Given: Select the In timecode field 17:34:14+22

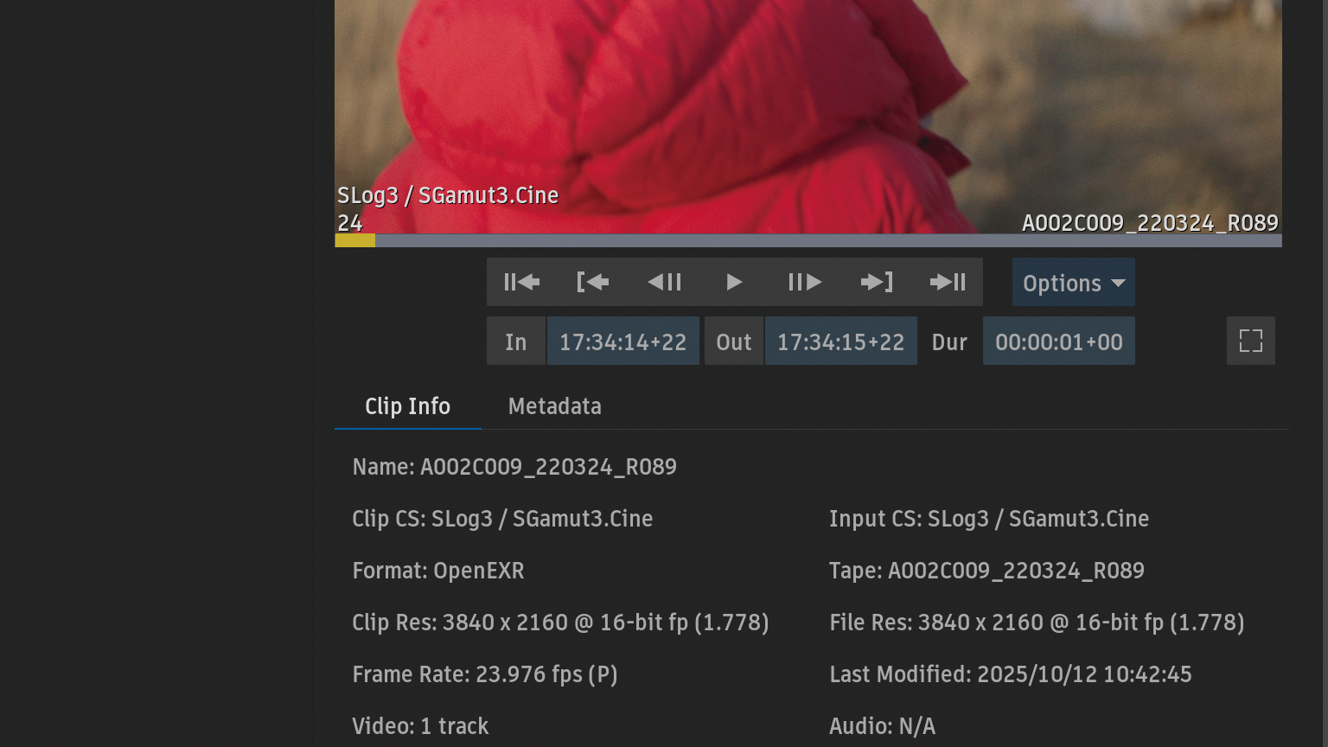Looking at the screenshot, I should [x=622, y=342].
